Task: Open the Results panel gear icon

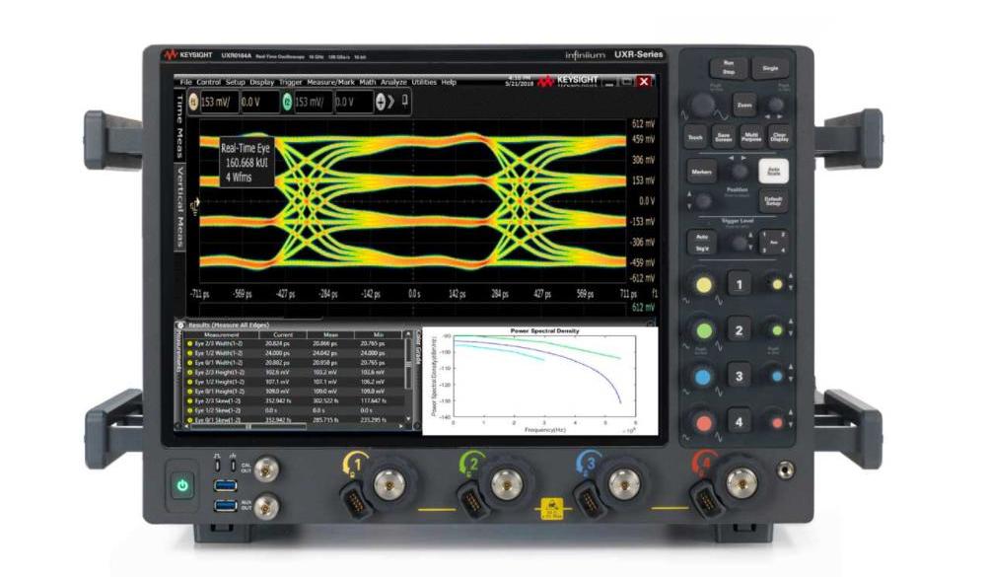Action: pyautogui.click(x=180, y=325)
